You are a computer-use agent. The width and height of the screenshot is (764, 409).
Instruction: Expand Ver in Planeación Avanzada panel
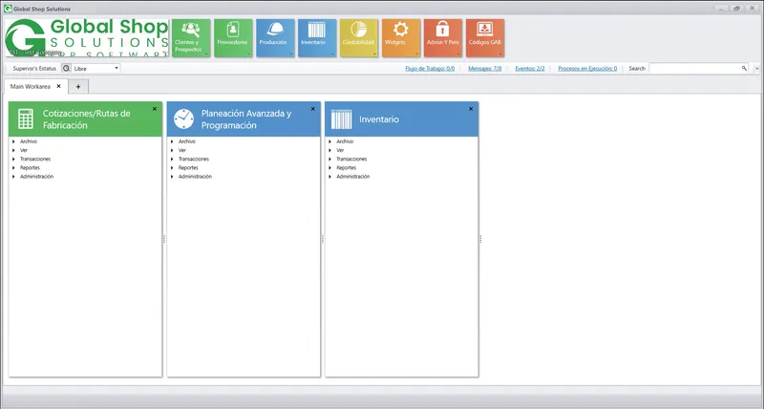pos(172,150)
